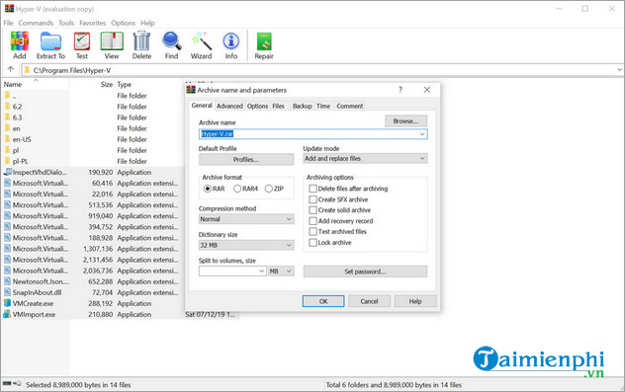Open the Options menu in menu bar
Viewport: 625px width, 392px height.
click(x=123, y=23)
